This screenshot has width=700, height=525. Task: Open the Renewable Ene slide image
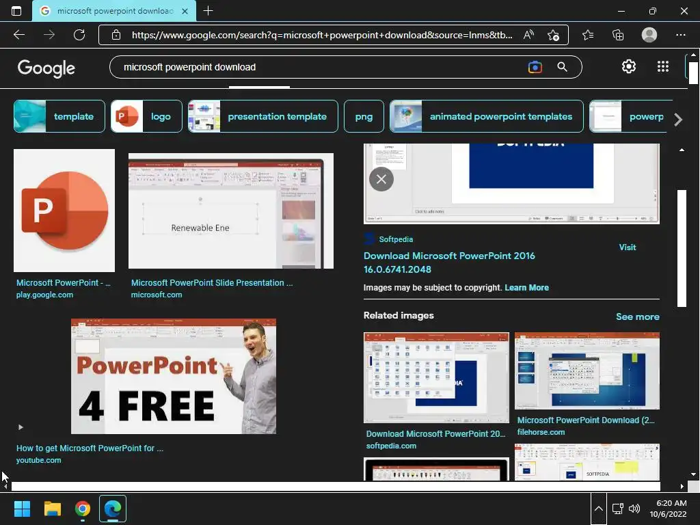coord(231,211)
